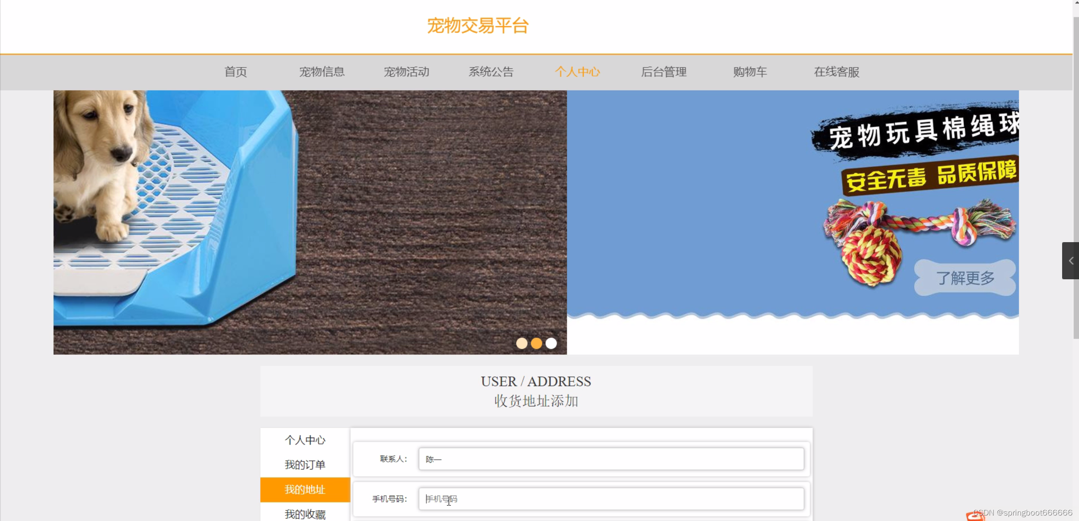The height and width of the screenshot is (521, 1079).
Task: Click the 联系人 input field containing 陈一
Action: (611, 459)
